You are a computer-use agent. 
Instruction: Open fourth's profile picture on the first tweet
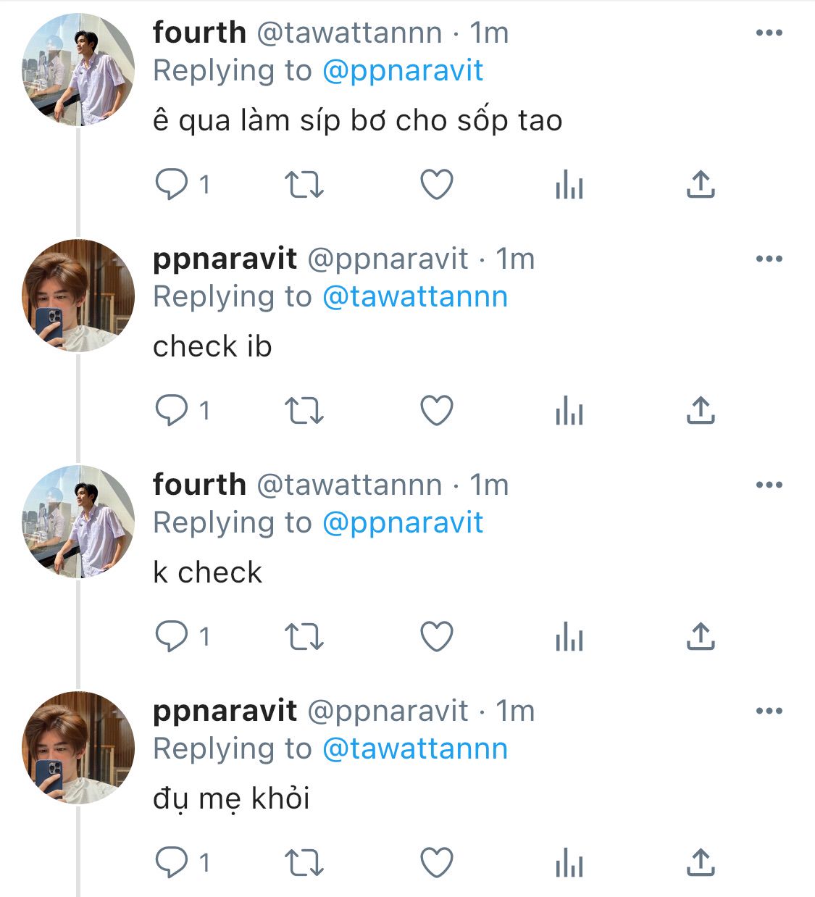pyautogui.click(x=78, y=70)
